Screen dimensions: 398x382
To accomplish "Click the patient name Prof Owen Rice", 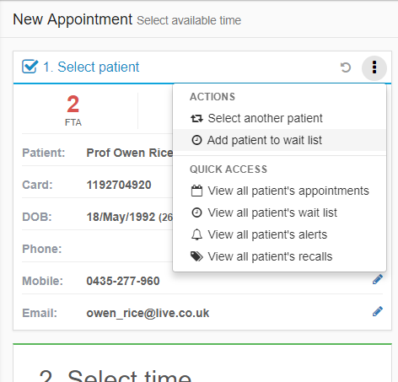I will [130, 153].
